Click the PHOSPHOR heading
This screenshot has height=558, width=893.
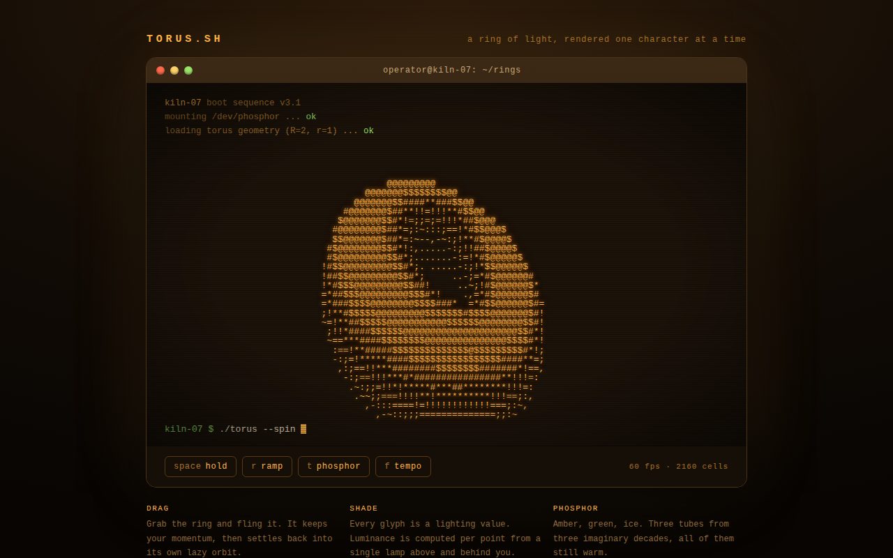(x=576, y=508)
